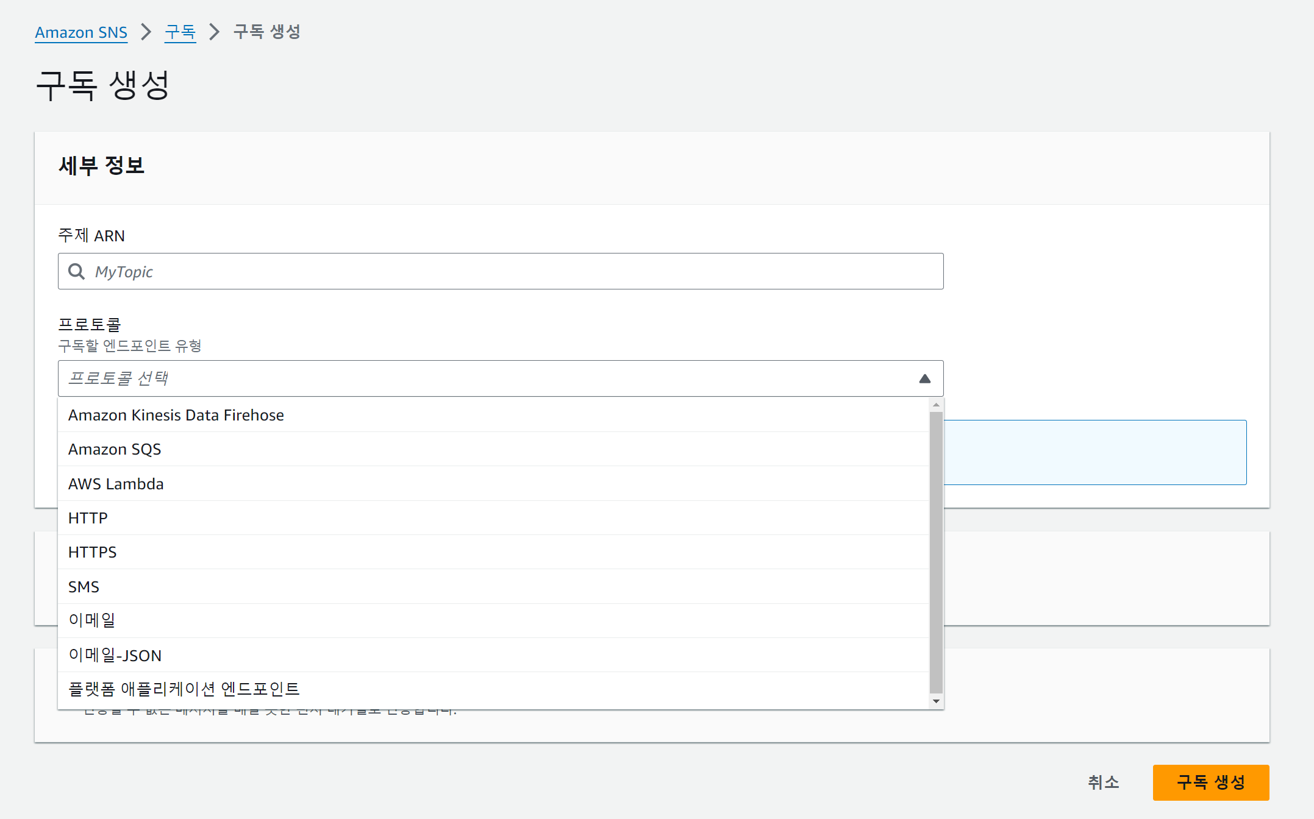Choose SMS protocol option

[x=84, y=587]
